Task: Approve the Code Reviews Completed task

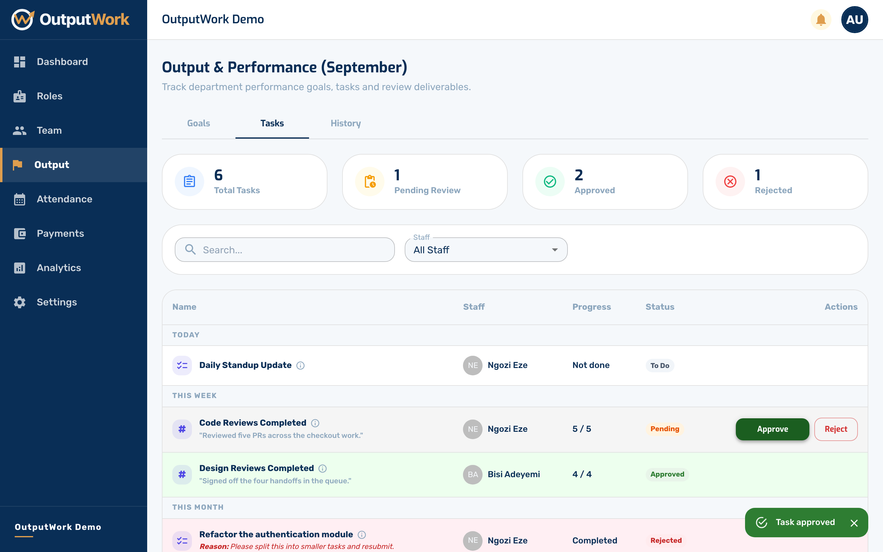Action: 772,429
